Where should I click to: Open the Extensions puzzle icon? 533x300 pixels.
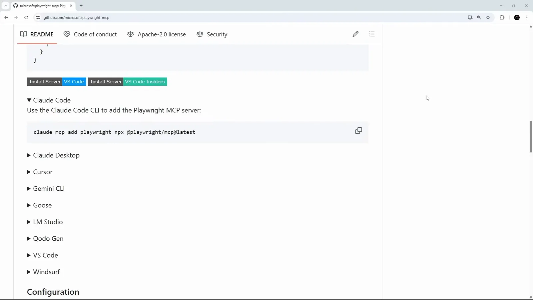tap(502, 17)
